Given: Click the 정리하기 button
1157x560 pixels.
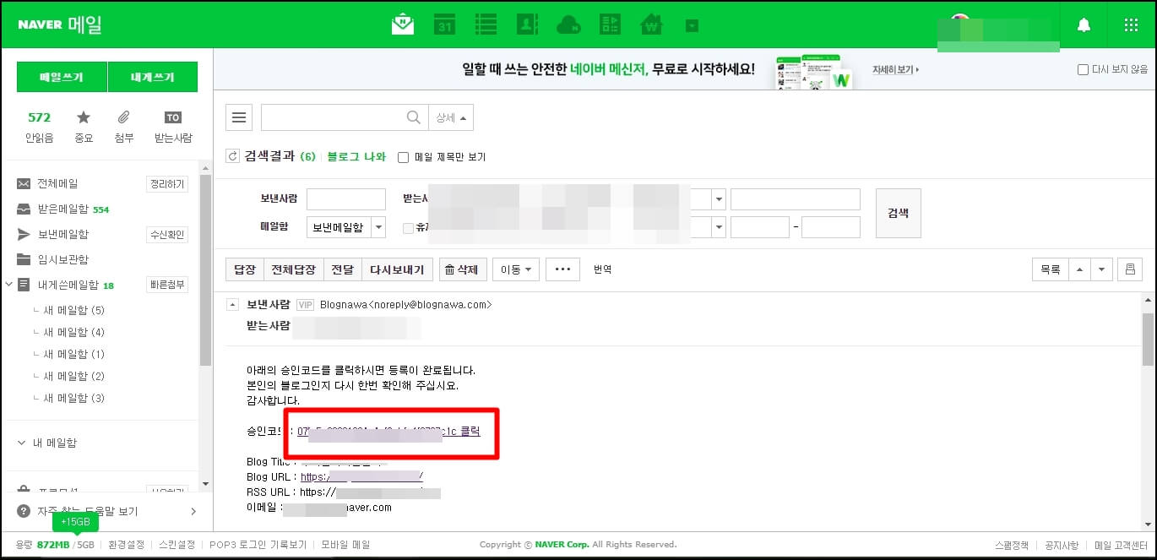Looking at the screenshot, I should (x=167, y=184).
